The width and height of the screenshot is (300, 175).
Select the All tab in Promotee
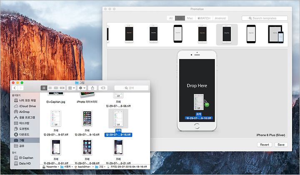pyautogui.click(x=171, y=18)
